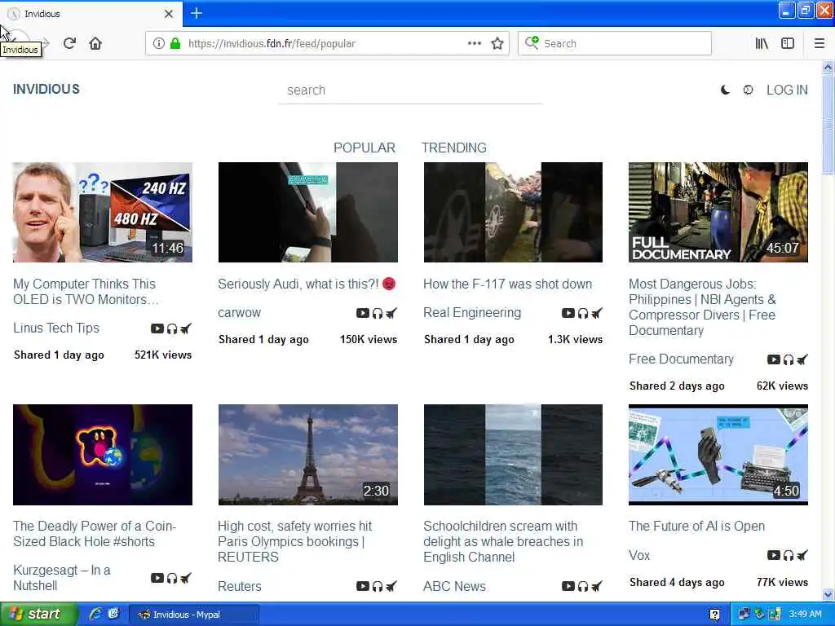Open Linus Tech Tips channel link
This screenshot has width=835, height=626.
[x=56, y=328]
